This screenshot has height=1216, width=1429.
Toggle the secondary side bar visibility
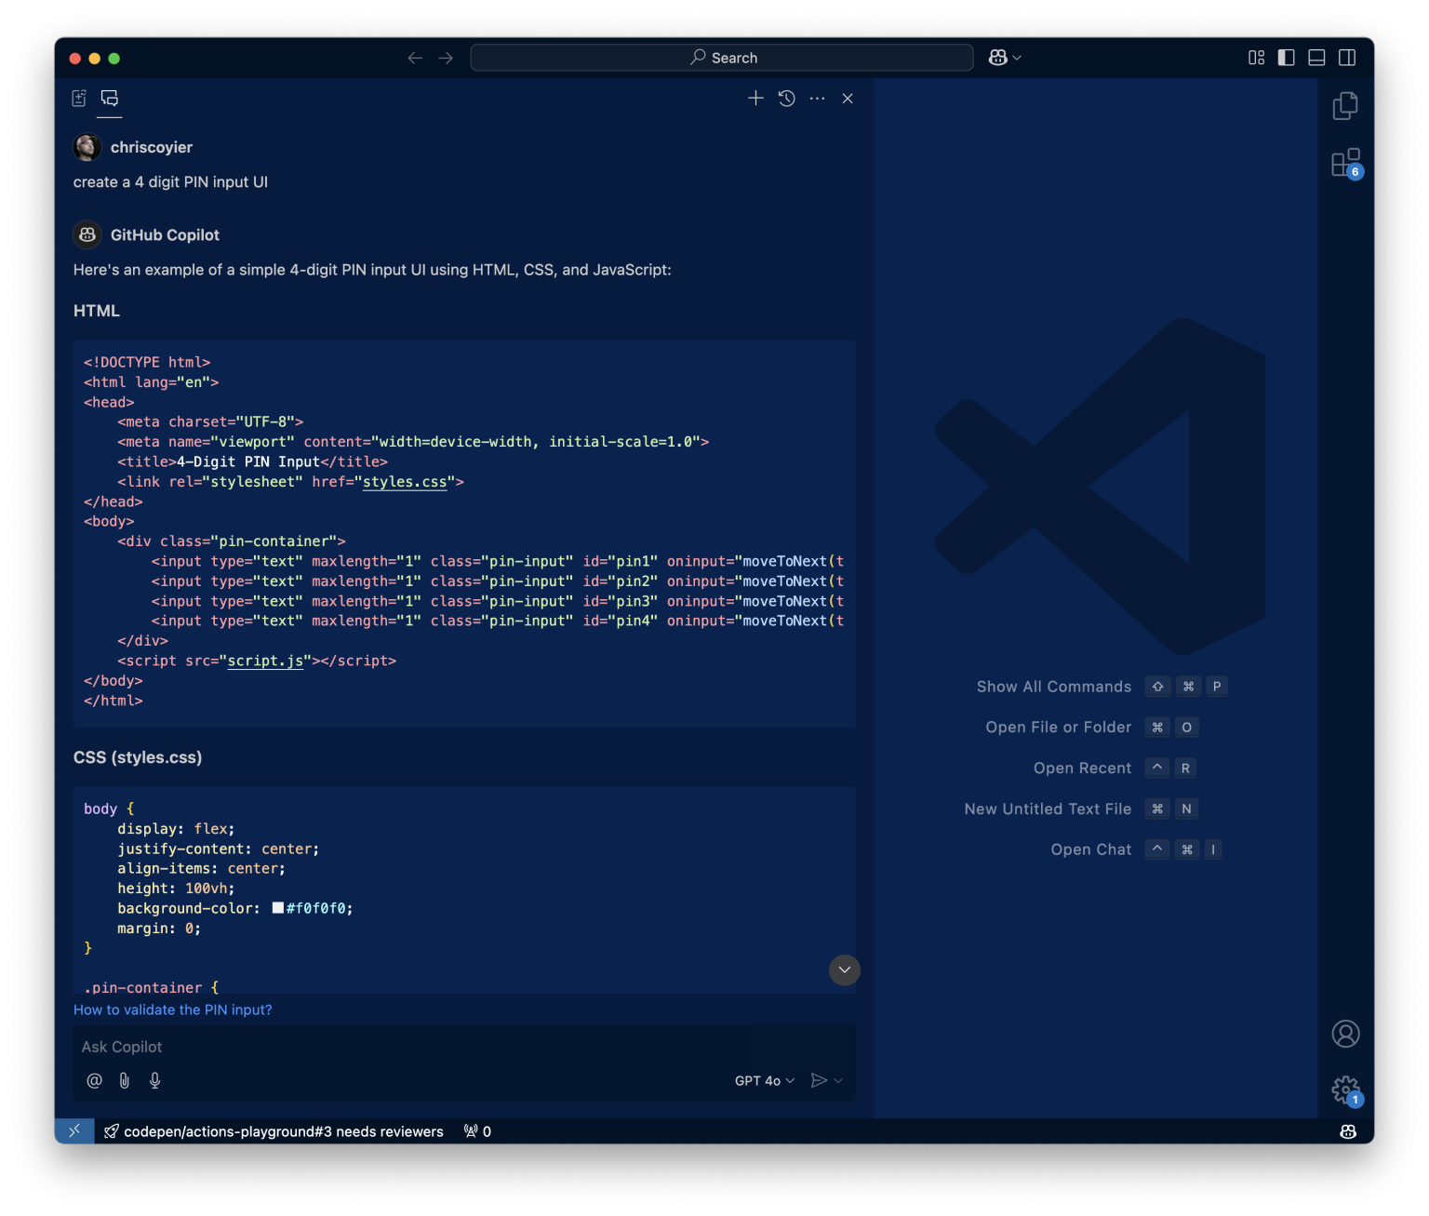(1346, 58)
